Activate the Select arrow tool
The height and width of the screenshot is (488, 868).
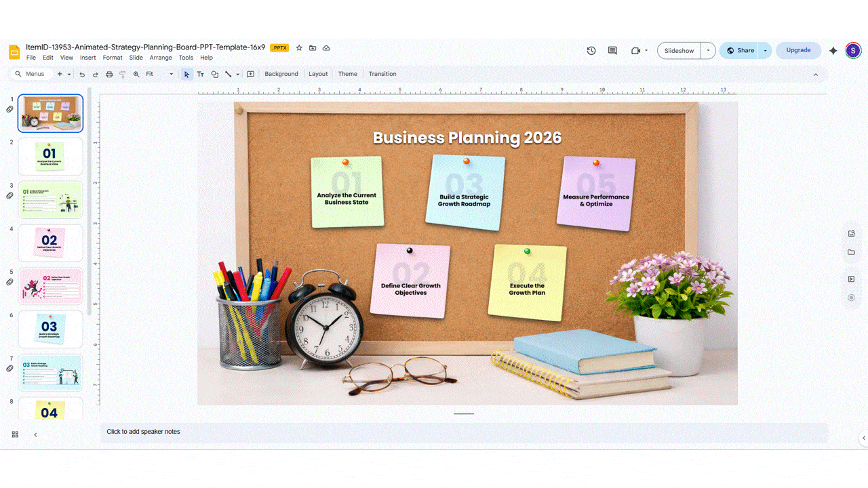(x=186, y=74)
